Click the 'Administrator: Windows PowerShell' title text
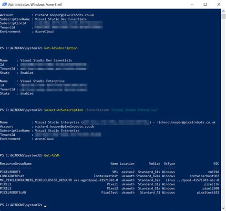This screenshot has height=211, width=226. (35, 4)
